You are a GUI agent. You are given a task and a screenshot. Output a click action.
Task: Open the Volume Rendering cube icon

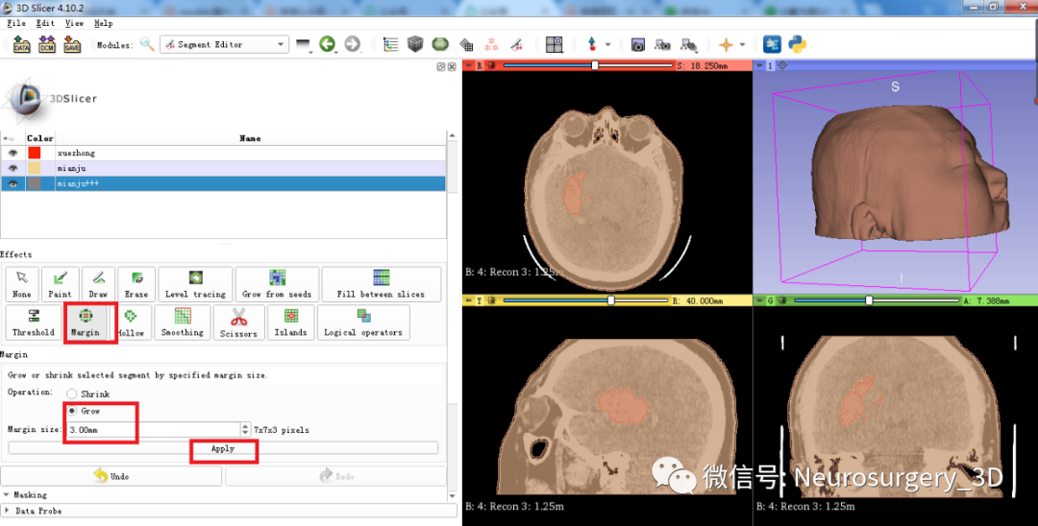tap(415, 44)
